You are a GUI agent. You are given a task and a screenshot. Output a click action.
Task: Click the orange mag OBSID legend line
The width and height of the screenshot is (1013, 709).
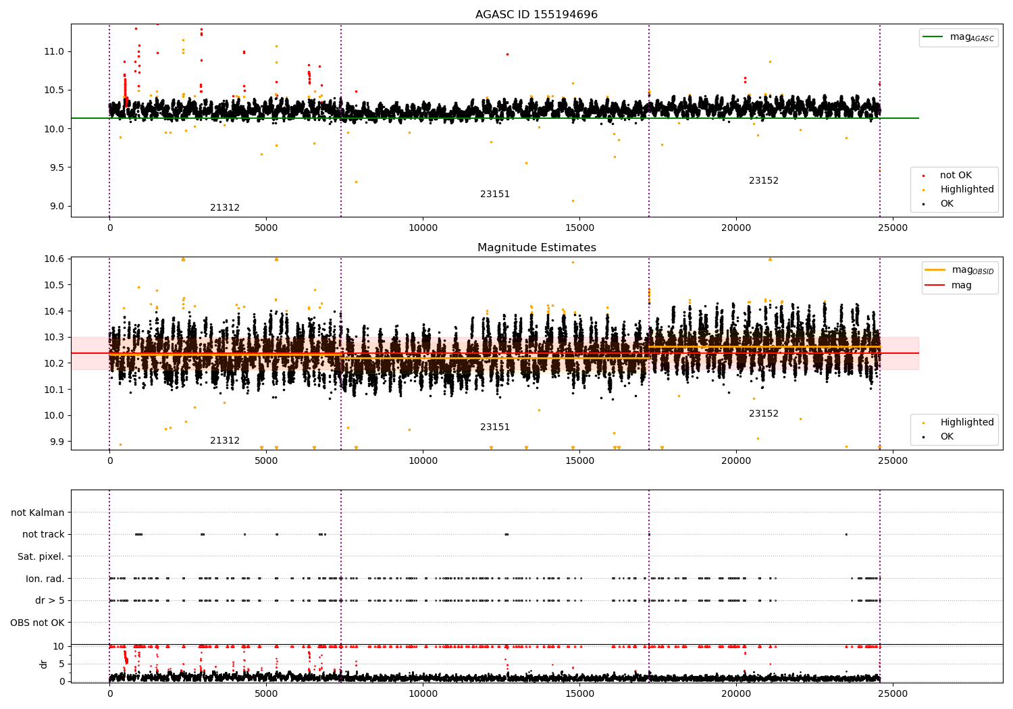pos(935,270)
